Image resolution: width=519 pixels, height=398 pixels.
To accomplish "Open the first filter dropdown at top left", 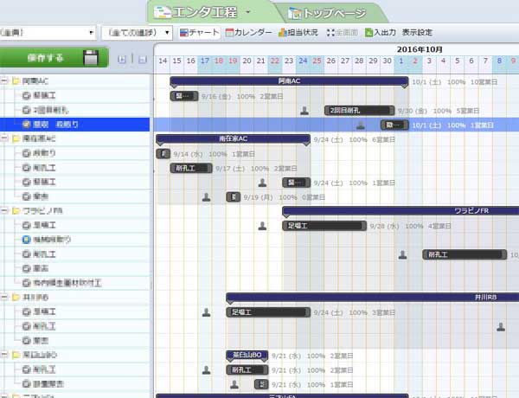I will 48,33.
